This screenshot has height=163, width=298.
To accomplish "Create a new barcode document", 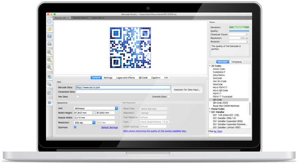I will click(49, 21).
